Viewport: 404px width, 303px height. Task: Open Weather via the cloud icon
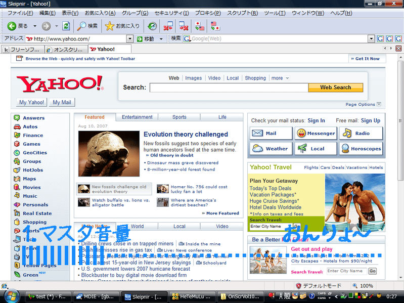tap(257, 148)
